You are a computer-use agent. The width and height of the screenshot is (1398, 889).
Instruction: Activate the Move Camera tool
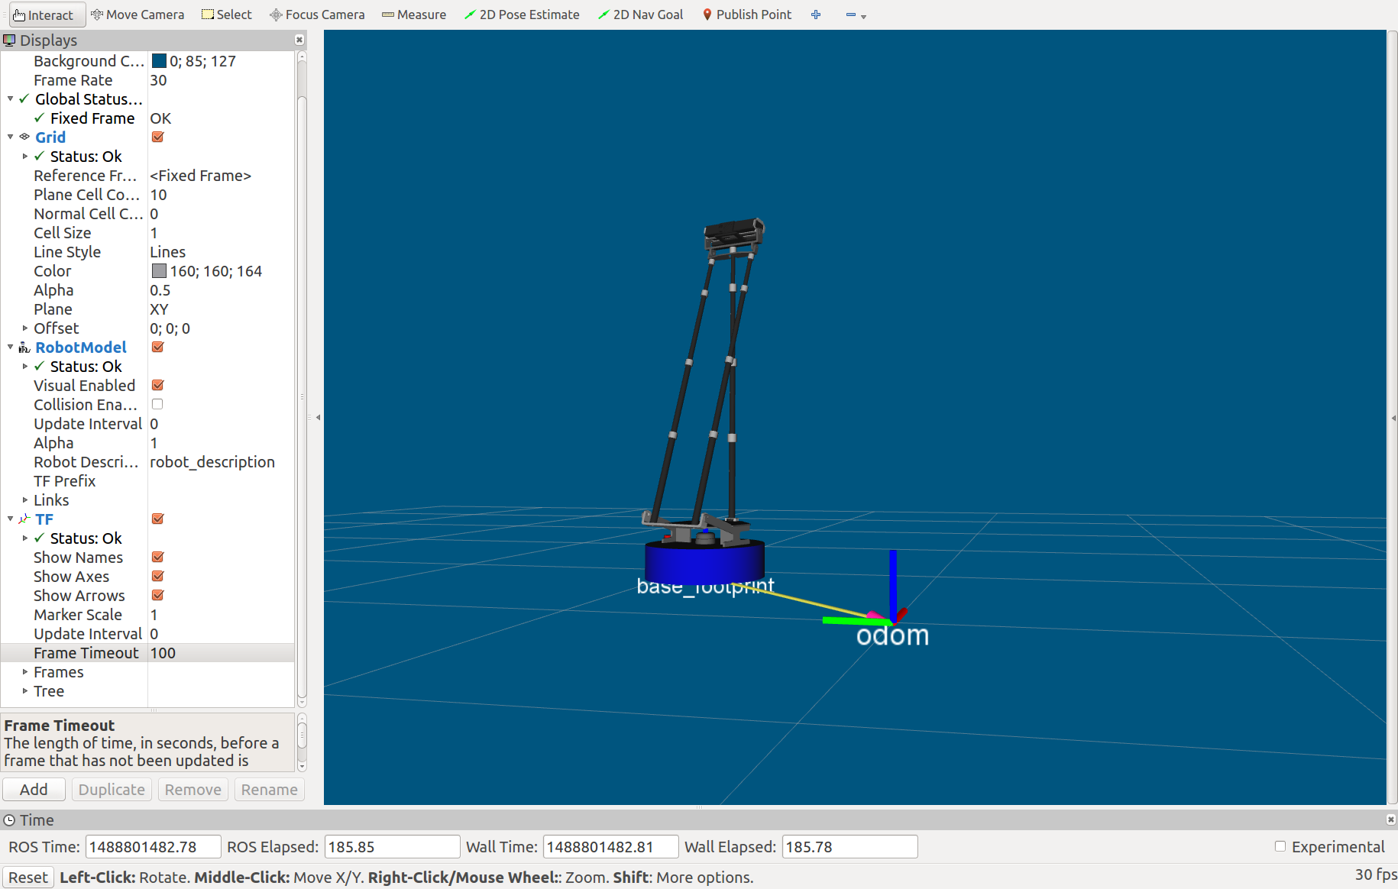click(x=138, y=15)
